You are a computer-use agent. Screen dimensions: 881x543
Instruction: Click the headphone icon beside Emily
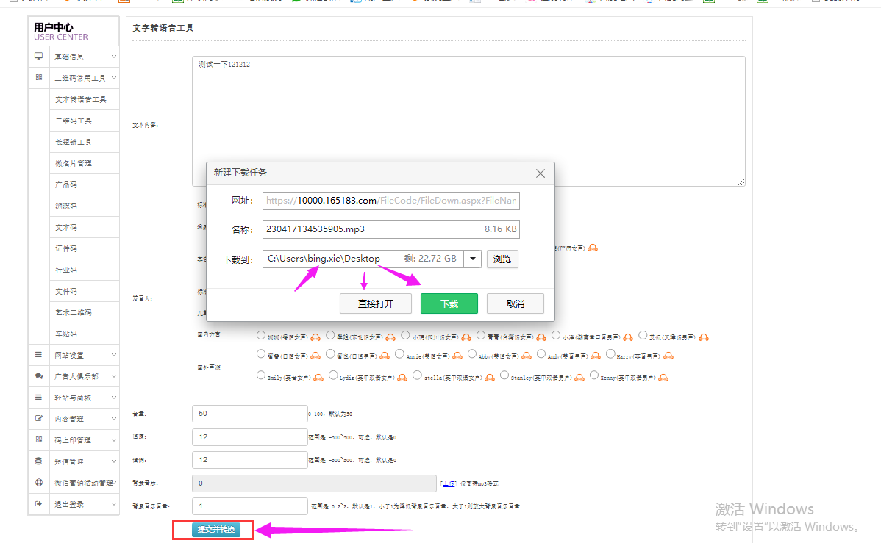318,378
